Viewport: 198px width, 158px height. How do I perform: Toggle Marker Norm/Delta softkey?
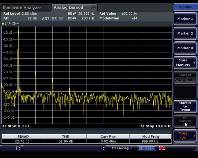pos(185,77)
